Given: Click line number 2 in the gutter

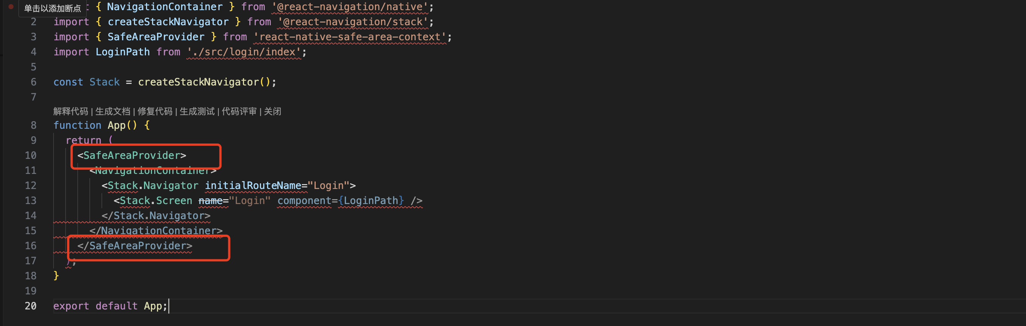Looking at the screenshot, I should point(34,22).
